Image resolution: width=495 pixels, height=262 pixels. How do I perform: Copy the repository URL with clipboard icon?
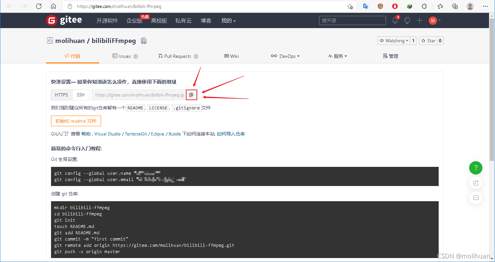[191, 95]
